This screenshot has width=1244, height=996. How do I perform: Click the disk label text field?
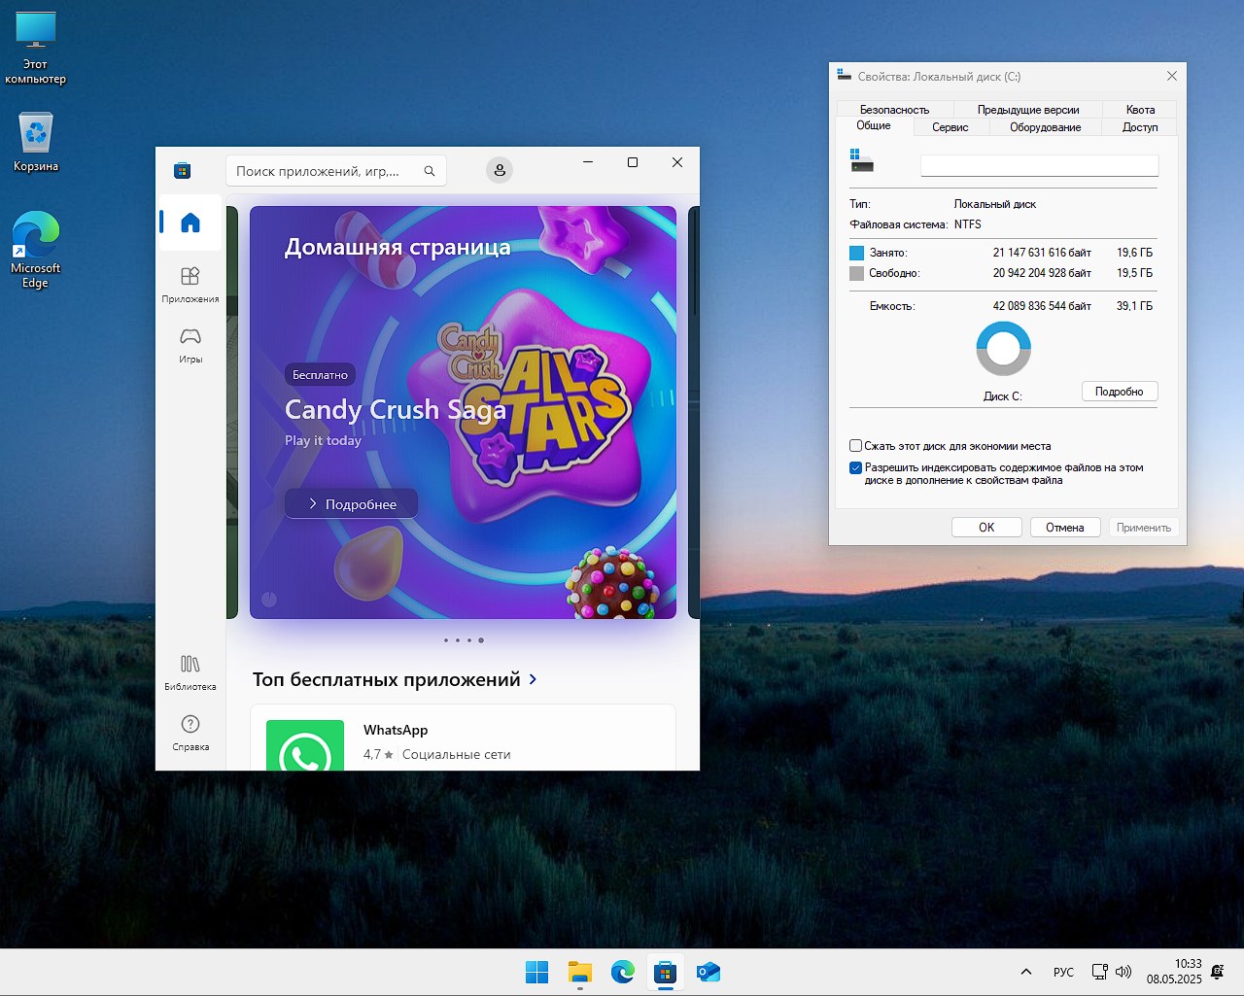1039,166
